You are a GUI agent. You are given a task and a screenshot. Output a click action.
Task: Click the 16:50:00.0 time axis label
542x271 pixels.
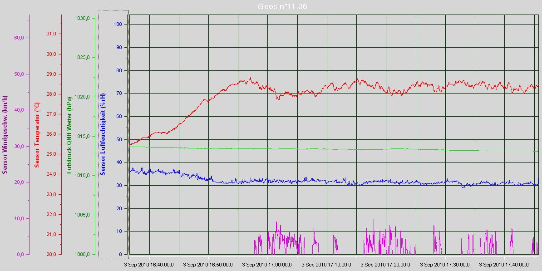coord(208,264)
